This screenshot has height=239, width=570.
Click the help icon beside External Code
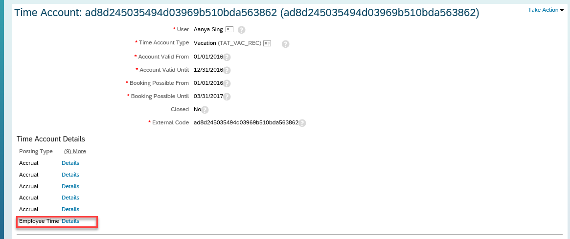(x=302, y=123)
